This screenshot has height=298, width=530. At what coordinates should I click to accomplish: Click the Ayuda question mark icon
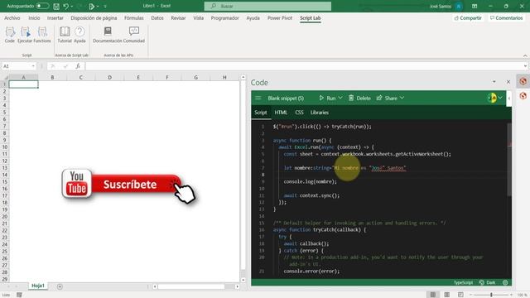coord(79,35)
